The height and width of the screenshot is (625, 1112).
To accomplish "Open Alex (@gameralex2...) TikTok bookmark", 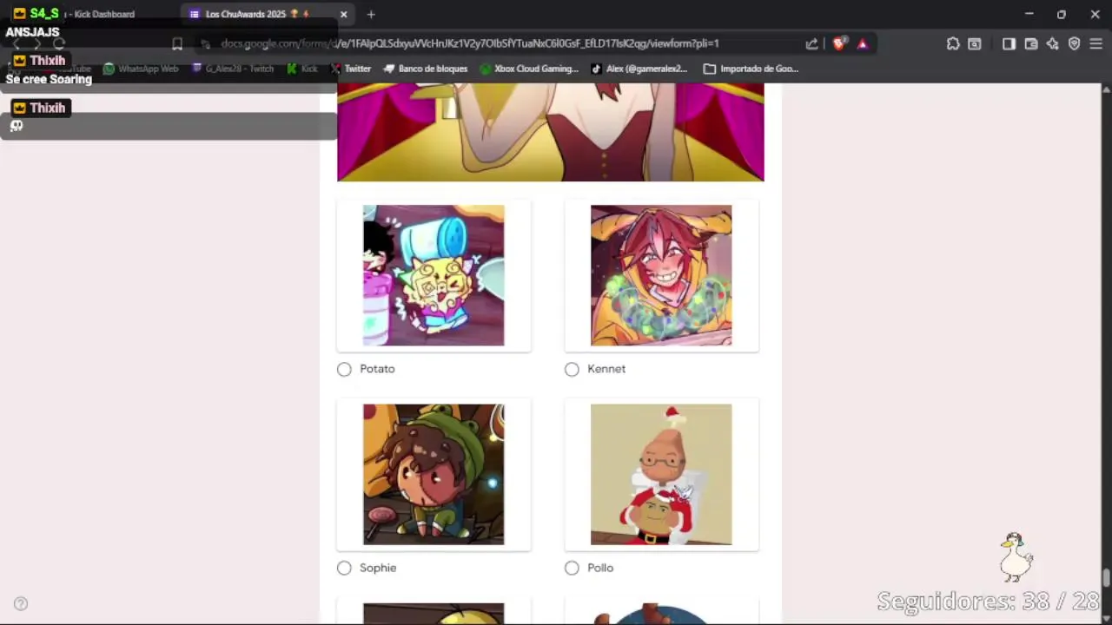I will coord(639,69).
